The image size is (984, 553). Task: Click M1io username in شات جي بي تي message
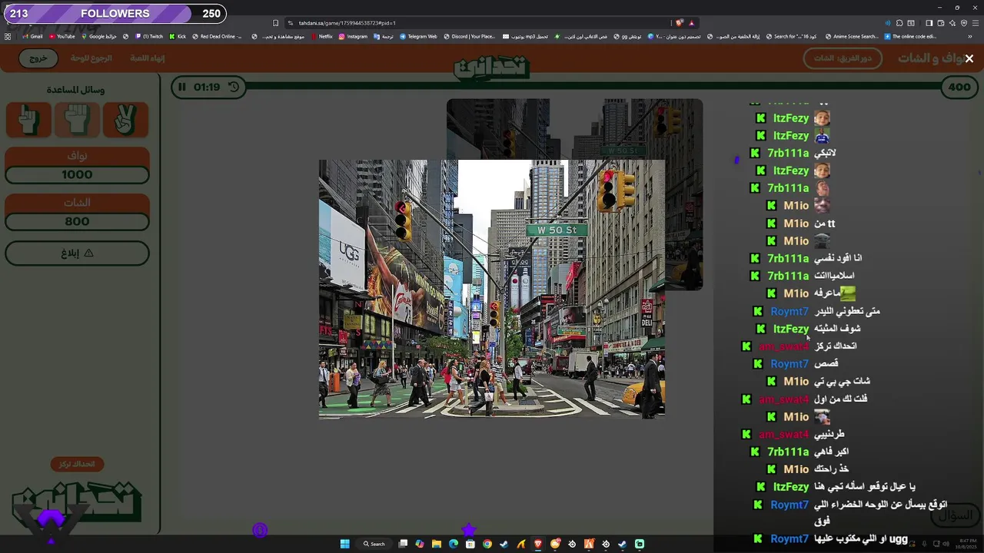click(796, 381)
